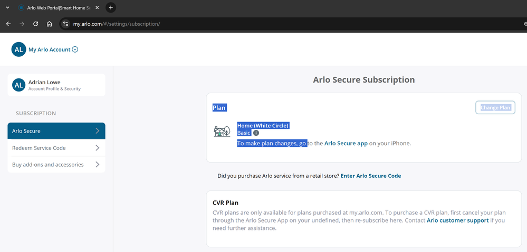Open Arlo customer support link

coord(457,220)
